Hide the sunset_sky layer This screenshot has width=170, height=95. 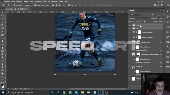[130, 67]
